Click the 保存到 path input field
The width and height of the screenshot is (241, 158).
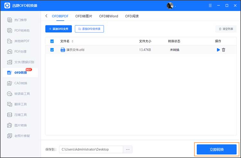(91, 149)
